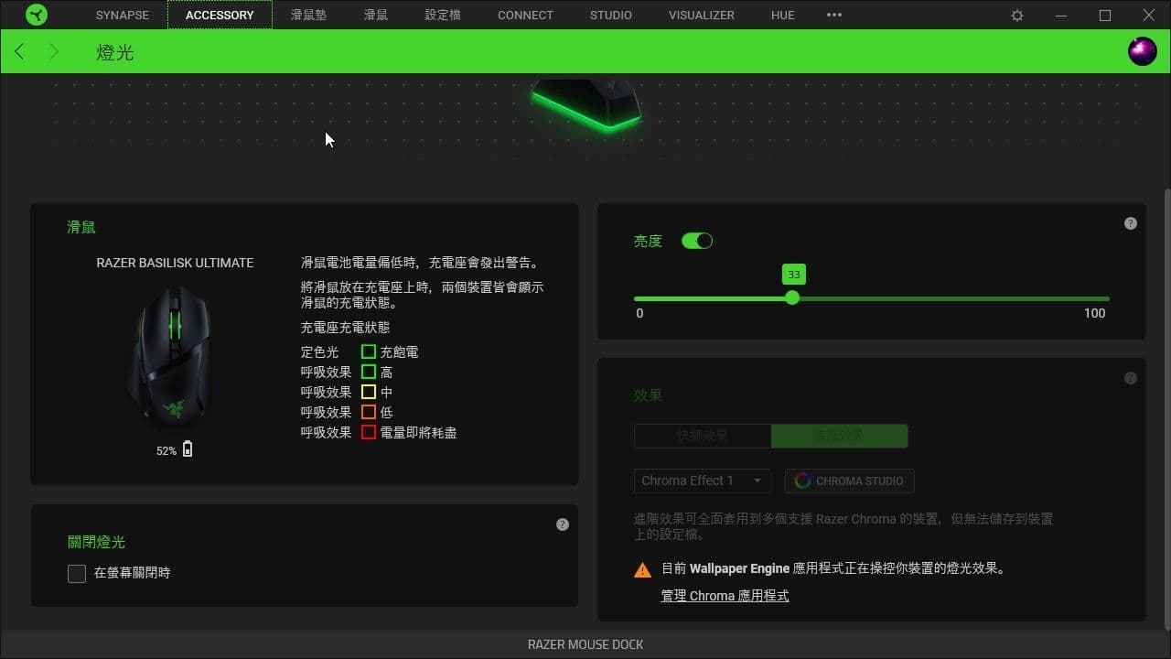The height and width of the screenshot is (659, 1171).
Task: Click the 充飽電 green color swatch
Action: pos(369,351)
